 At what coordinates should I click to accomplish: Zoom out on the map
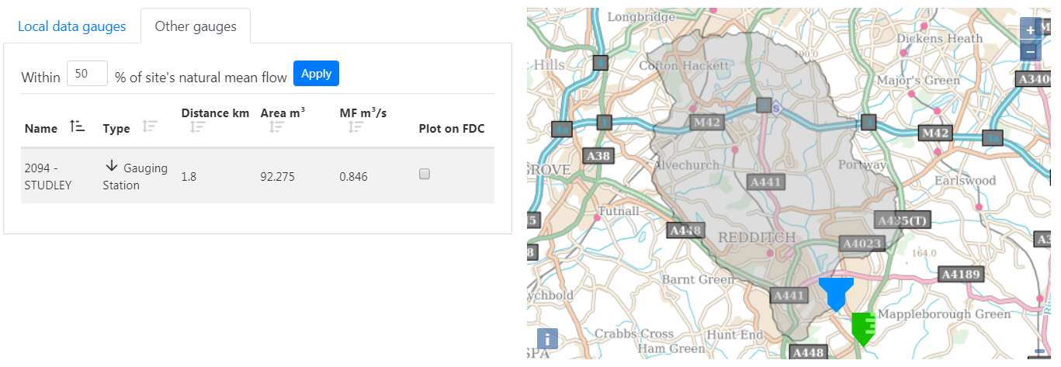(1030, 52)
